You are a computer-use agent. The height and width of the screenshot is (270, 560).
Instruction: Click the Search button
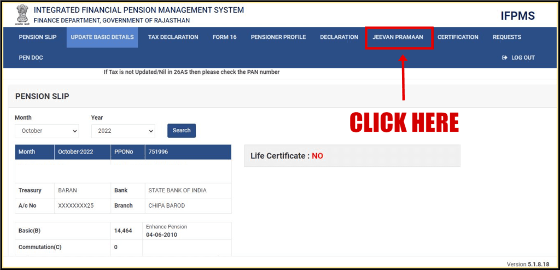click(x=182, y=131)
